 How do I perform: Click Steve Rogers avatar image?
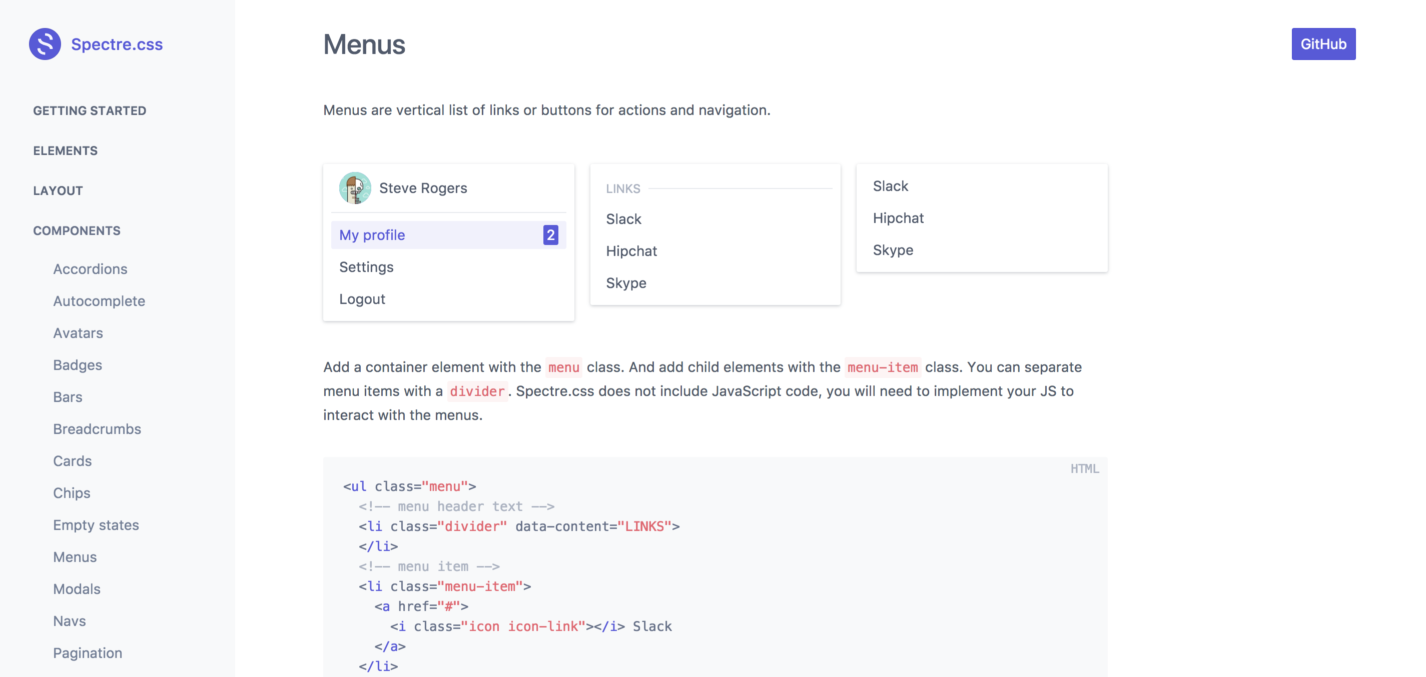[x=355, y=188]
